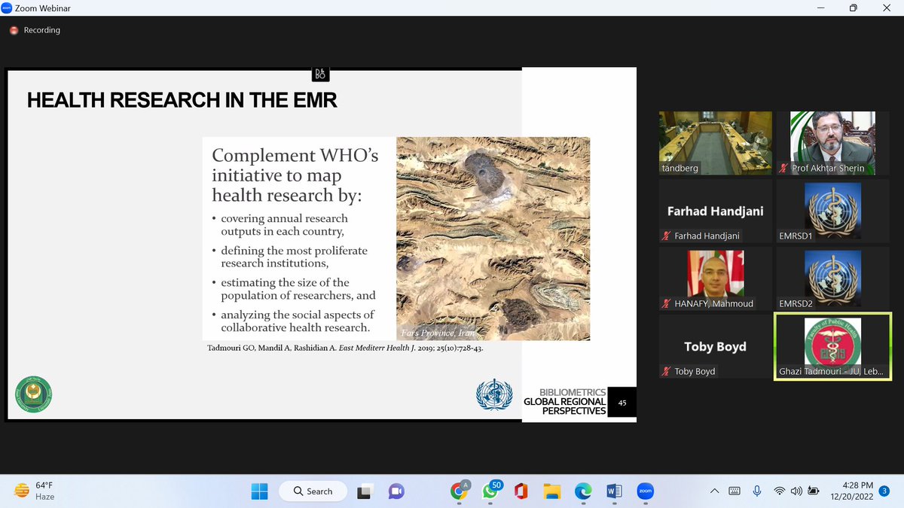
Task: Select the Ghazi Tadmouri speaker tile
Action: [x=832, y=347]
